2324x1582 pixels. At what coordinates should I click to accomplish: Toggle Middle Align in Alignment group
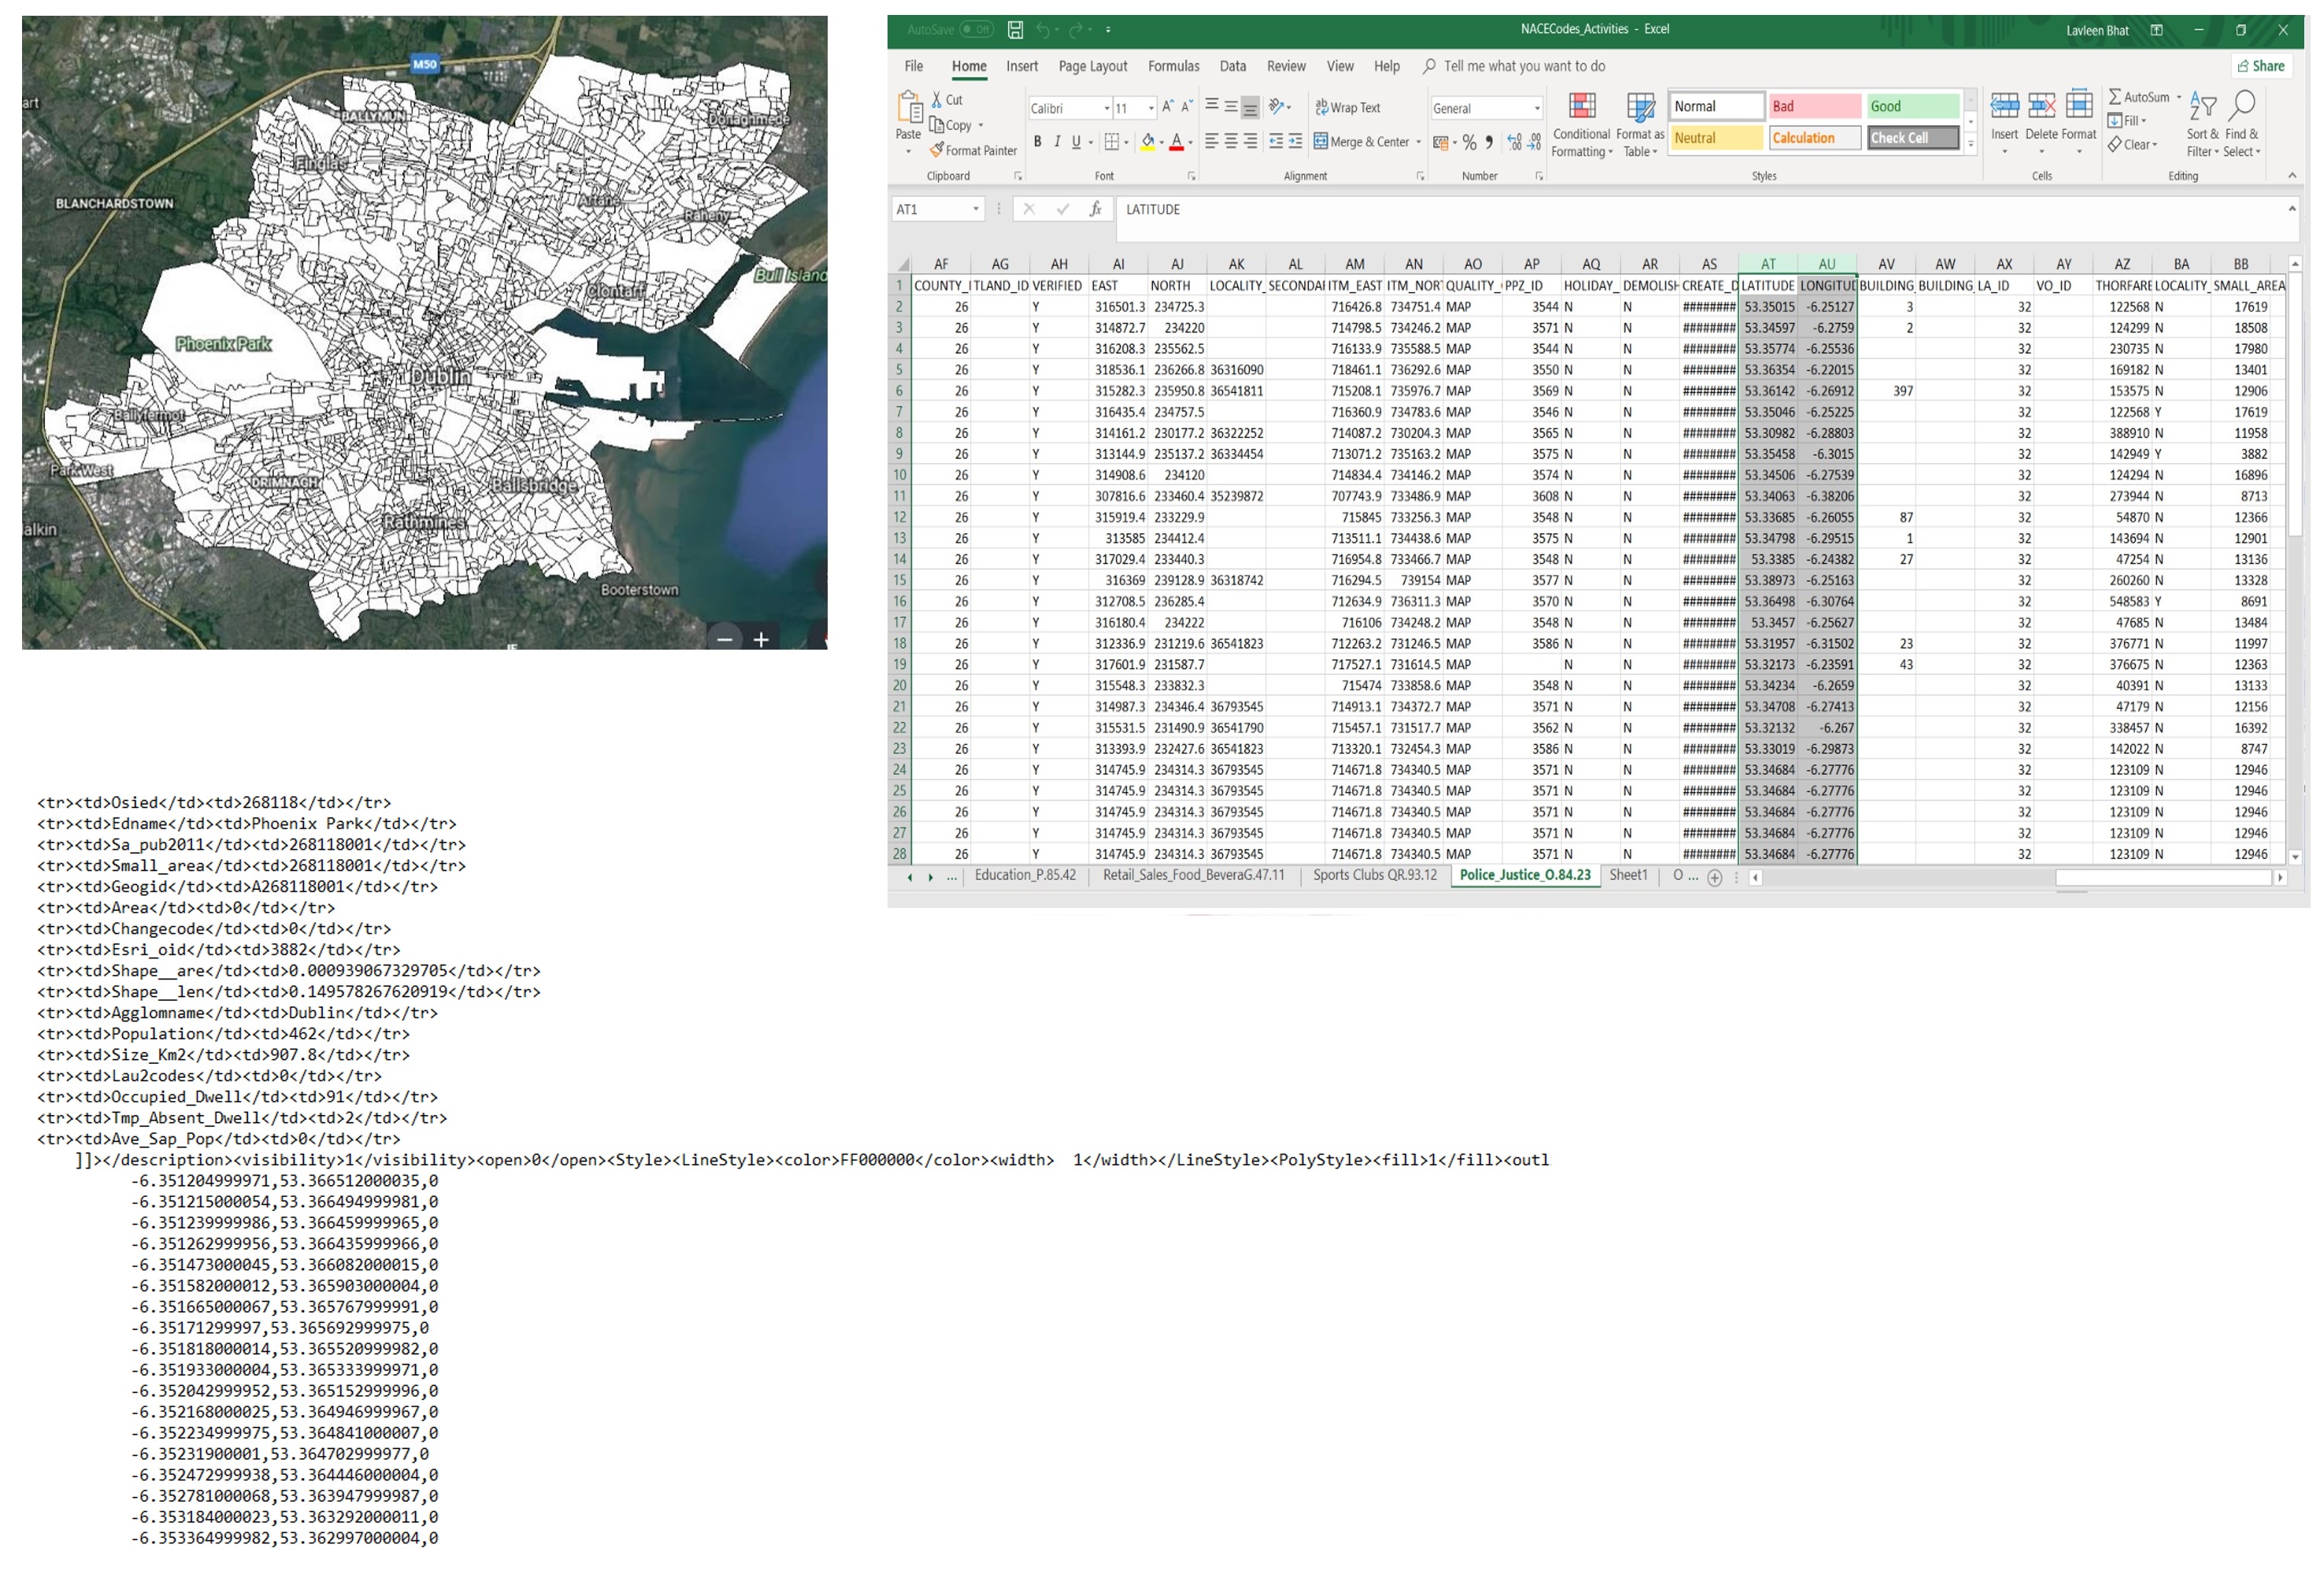point(1231,105)
